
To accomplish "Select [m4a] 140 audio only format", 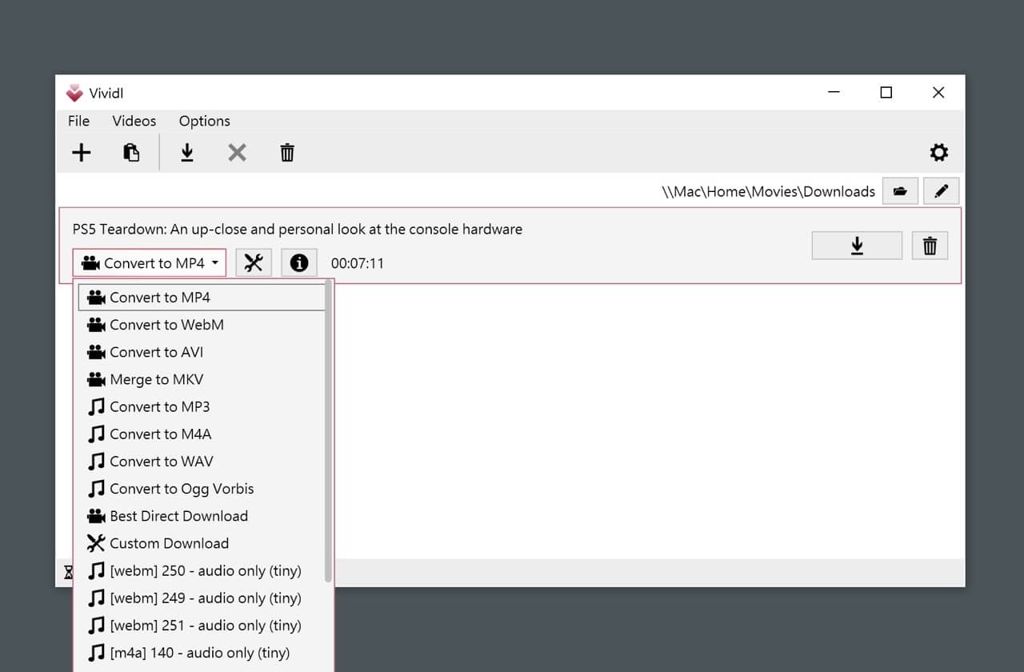I will click(202, 652).
